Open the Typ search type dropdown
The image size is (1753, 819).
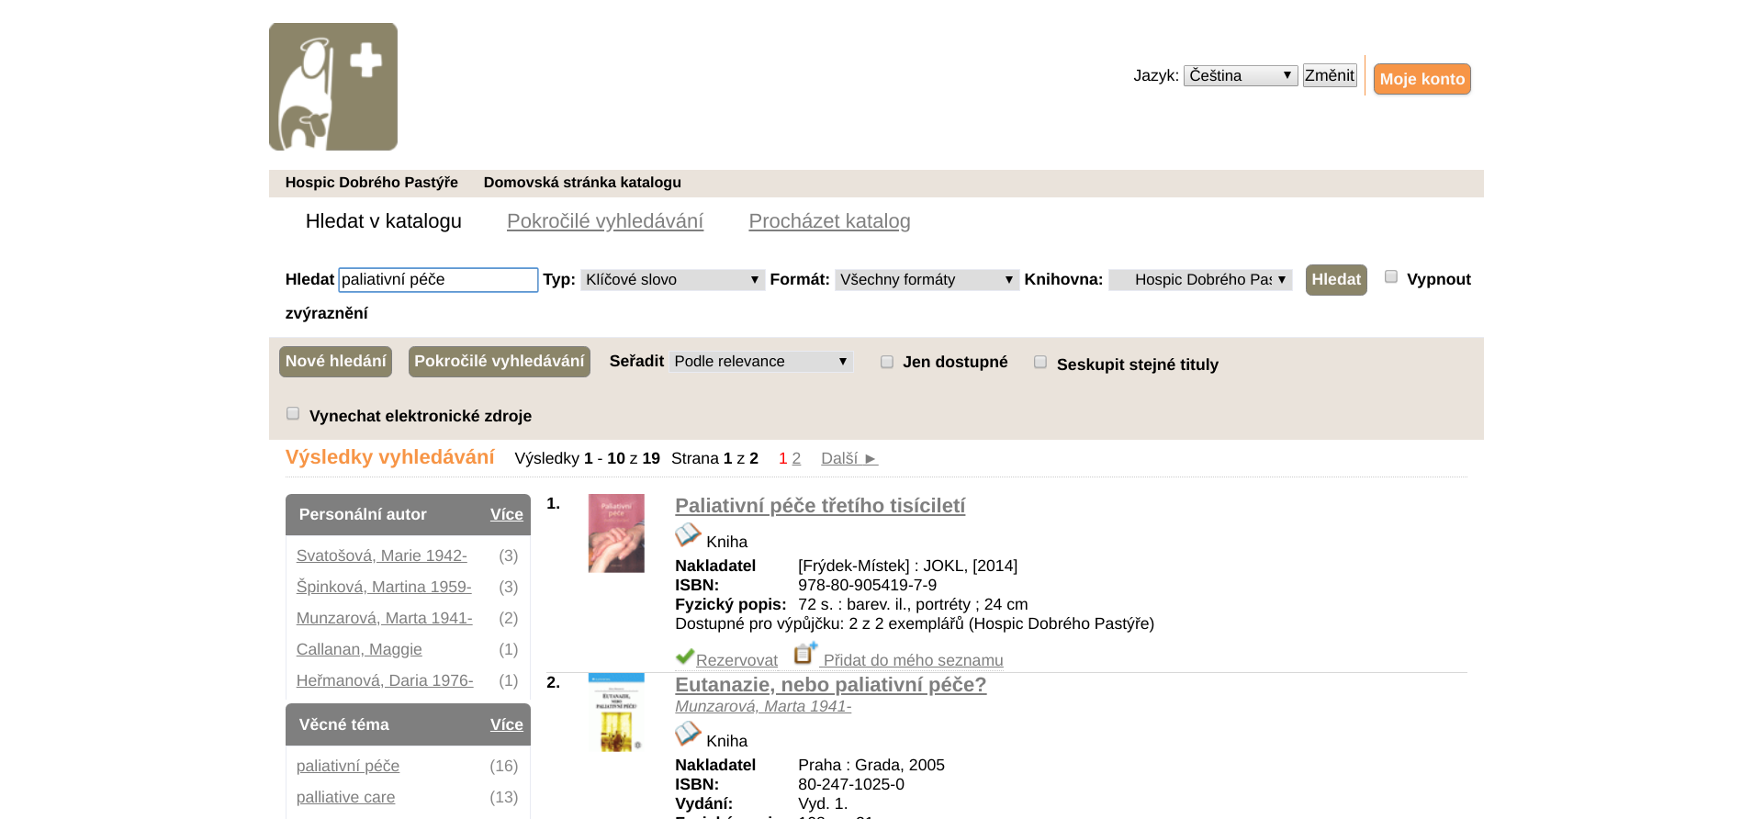[x=671, y=280]
